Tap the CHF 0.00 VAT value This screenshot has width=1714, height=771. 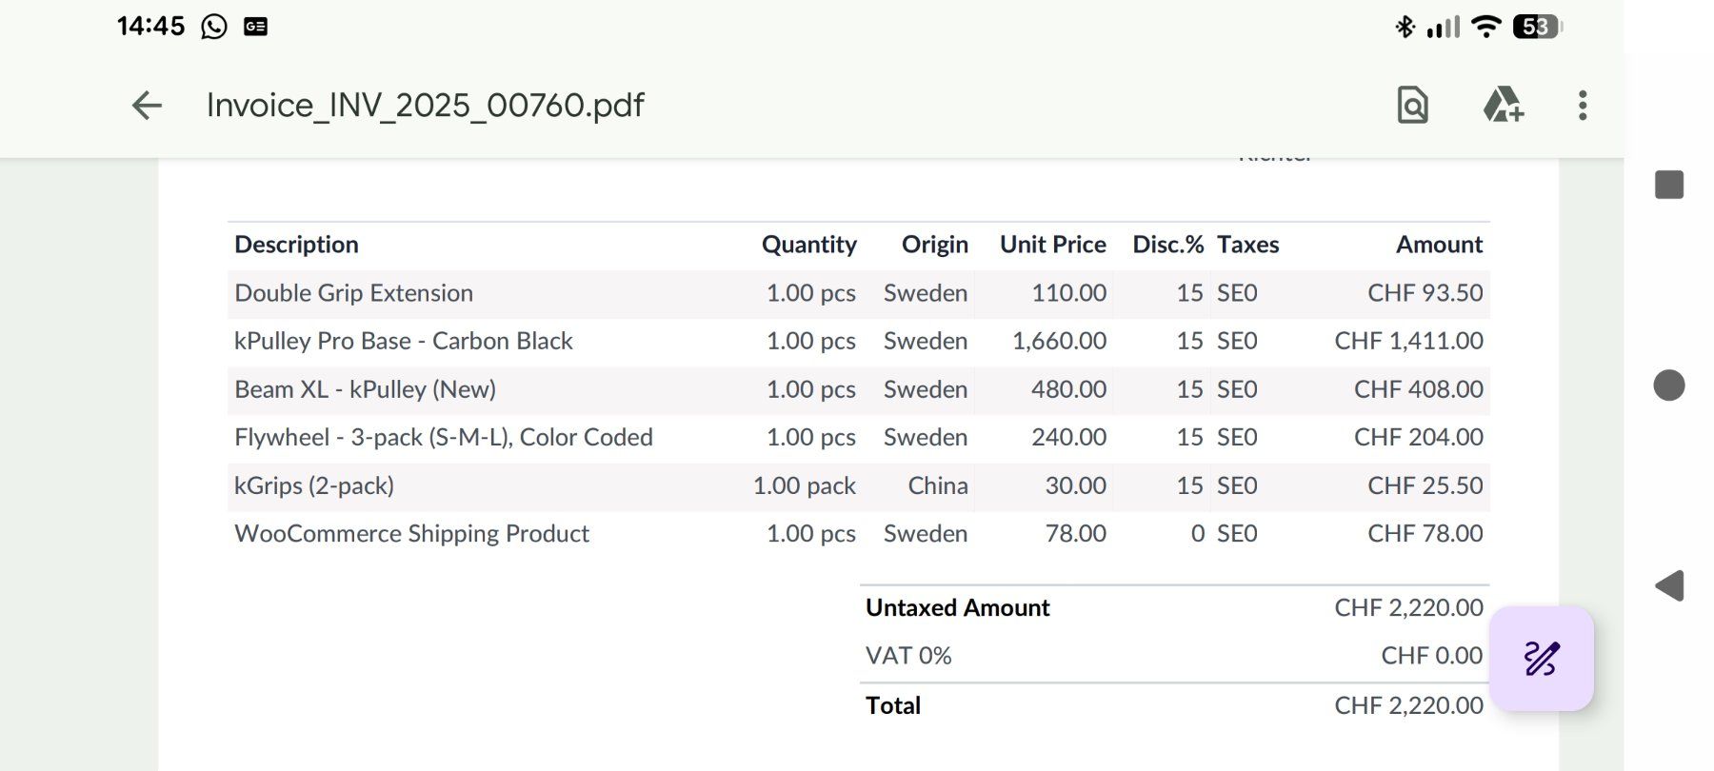click(1432, 656)
